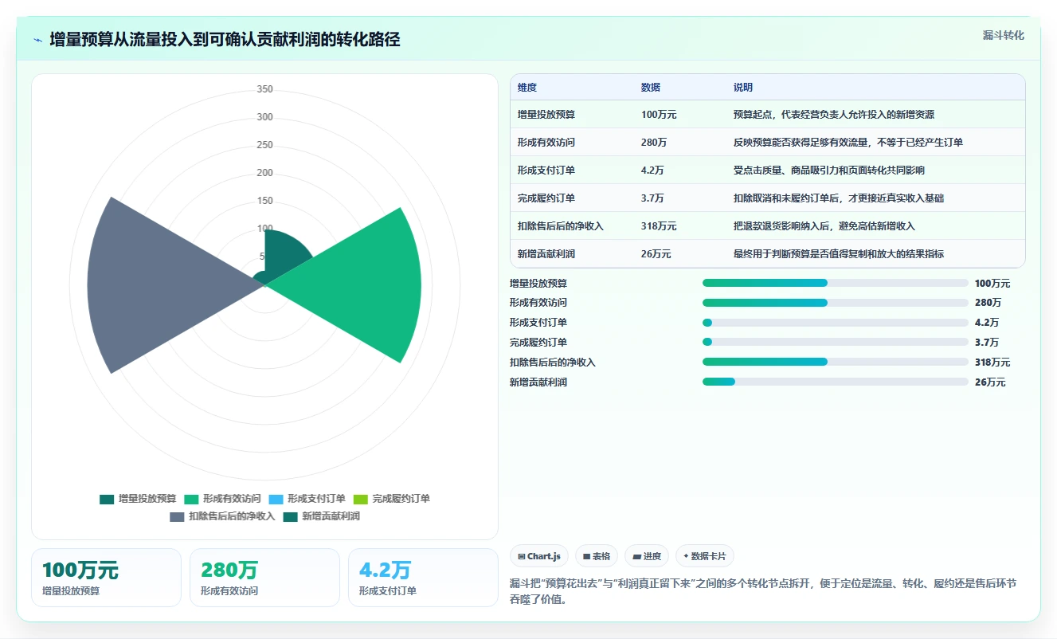Select the 280万 data card
The height and width of the screenshot is (639, 1057).
point(264,578)
